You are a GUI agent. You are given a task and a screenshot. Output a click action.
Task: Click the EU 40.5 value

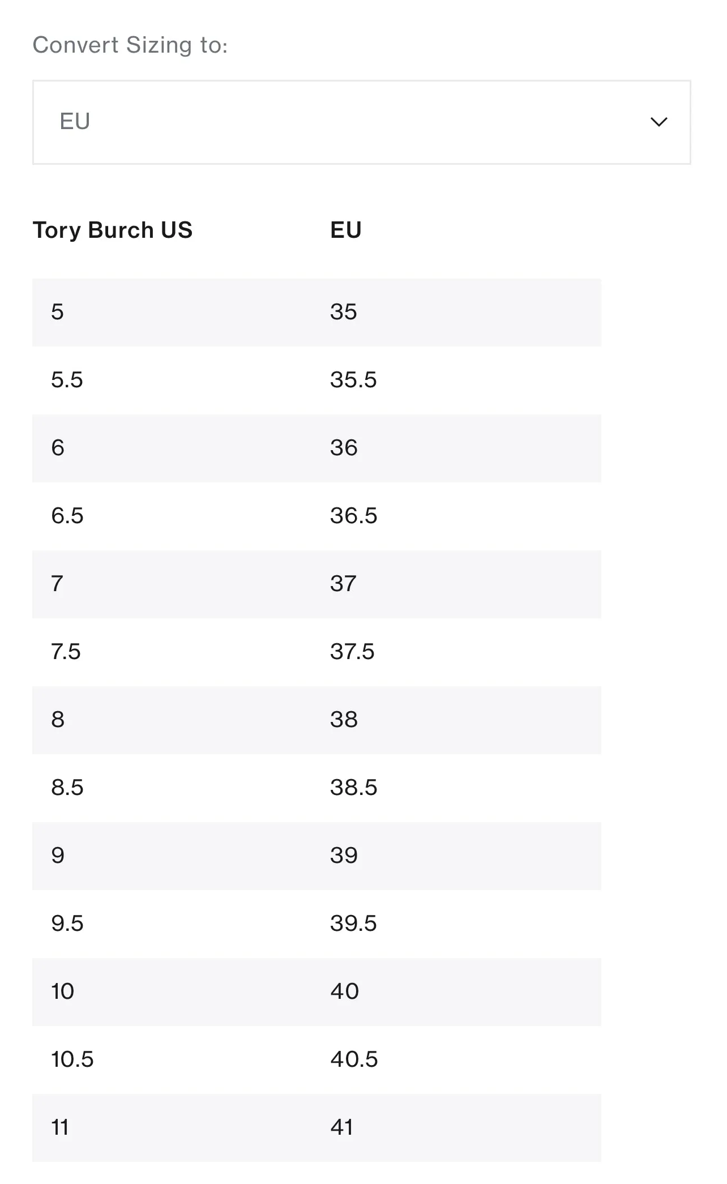click(x=354, y=1059)
